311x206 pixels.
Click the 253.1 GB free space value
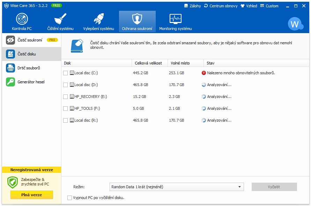tap(177, 73)
